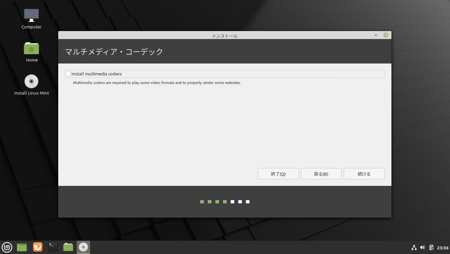Select the installer window taskbar entry
The height and width of the screenshot is (254, 450).
coord(83,247)
